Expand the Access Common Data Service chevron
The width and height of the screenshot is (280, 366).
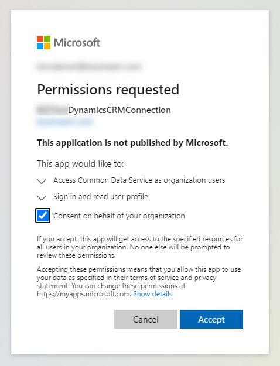(42, 181)
